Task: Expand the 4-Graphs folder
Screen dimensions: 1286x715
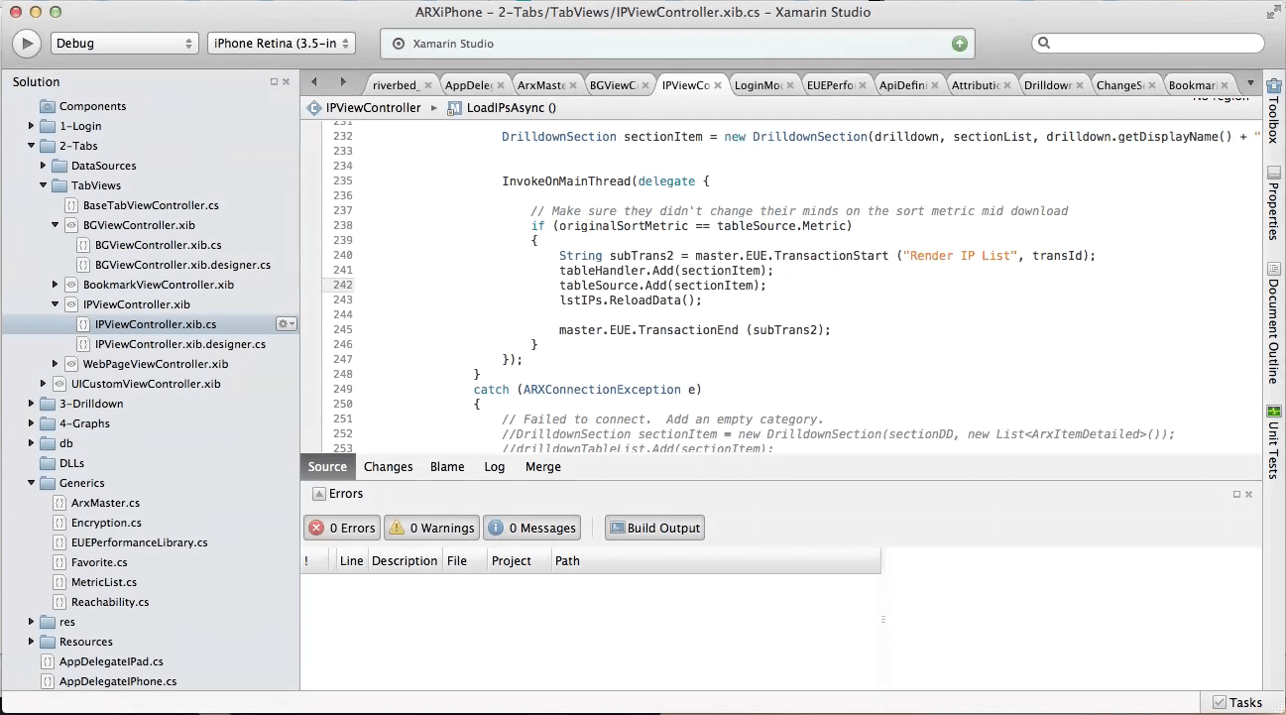Action: point(32,423)
